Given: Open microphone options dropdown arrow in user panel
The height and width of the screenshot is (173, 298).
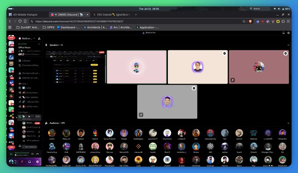Looking at the screenshot, I should (x=25, y=162).
